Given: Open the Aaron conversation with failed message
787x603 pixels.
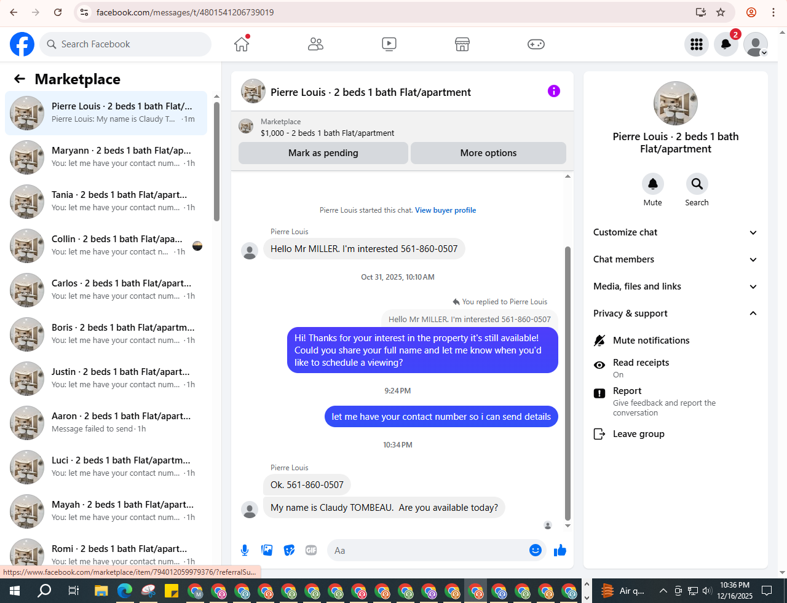Looking at the screenshot, I should [x=106, y=423].
